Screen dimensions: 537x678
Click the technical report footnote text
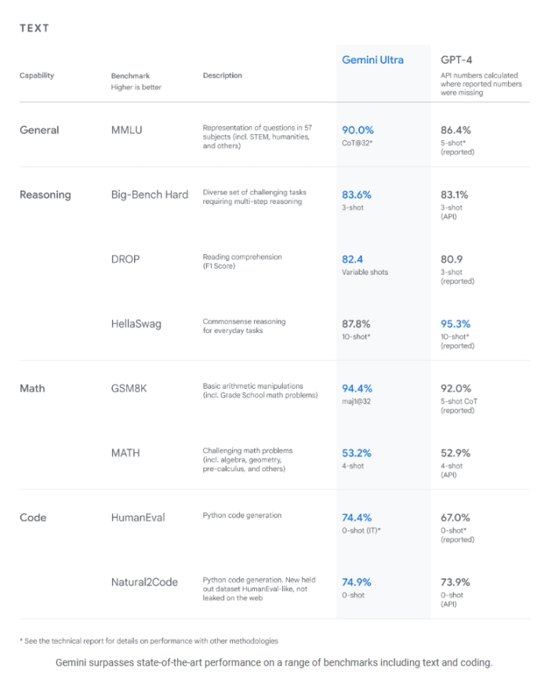(149, 641)
